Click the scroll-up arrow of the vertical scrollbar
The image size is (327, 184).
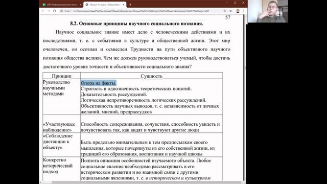[x=245, y=16]
